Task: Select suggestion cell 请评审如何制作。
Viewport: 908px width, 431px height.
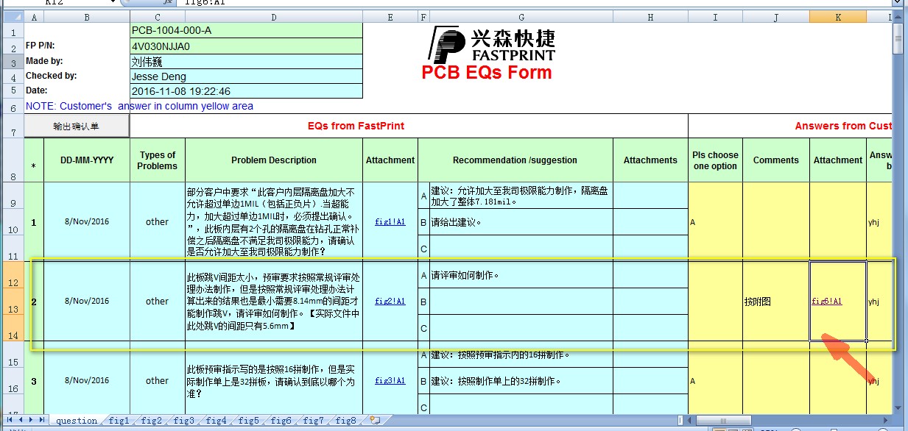Action: pos(521,276)
